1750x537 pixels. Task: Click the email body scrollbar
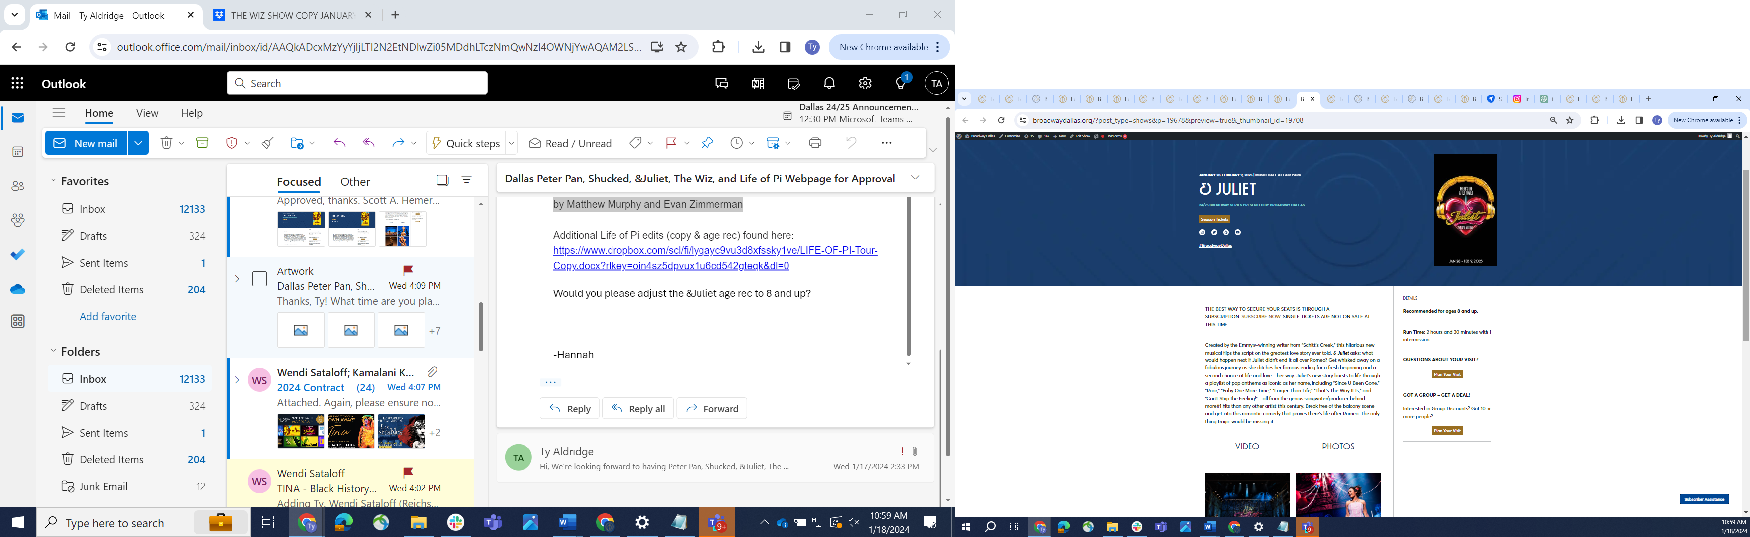point(908,276)
